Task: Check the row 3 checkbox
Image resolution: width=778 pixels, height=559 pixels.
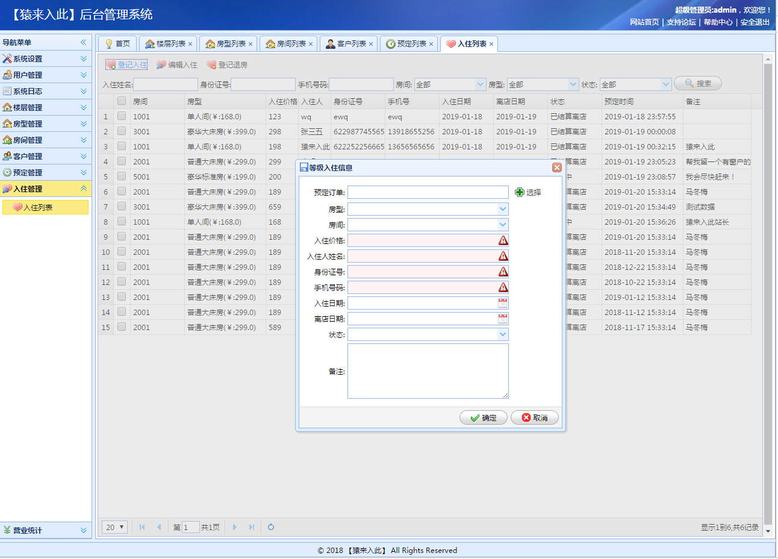Action: [122, 146]
